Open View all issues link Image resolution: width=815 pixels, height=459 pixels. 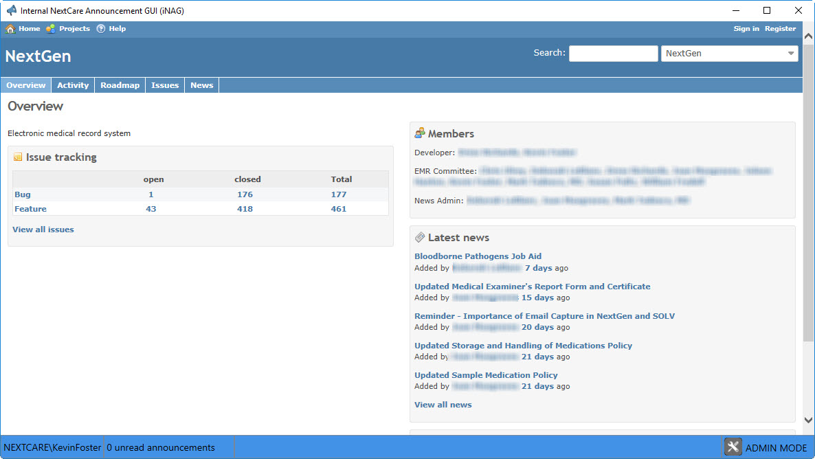pyautogui.click(x=43, y=229)
